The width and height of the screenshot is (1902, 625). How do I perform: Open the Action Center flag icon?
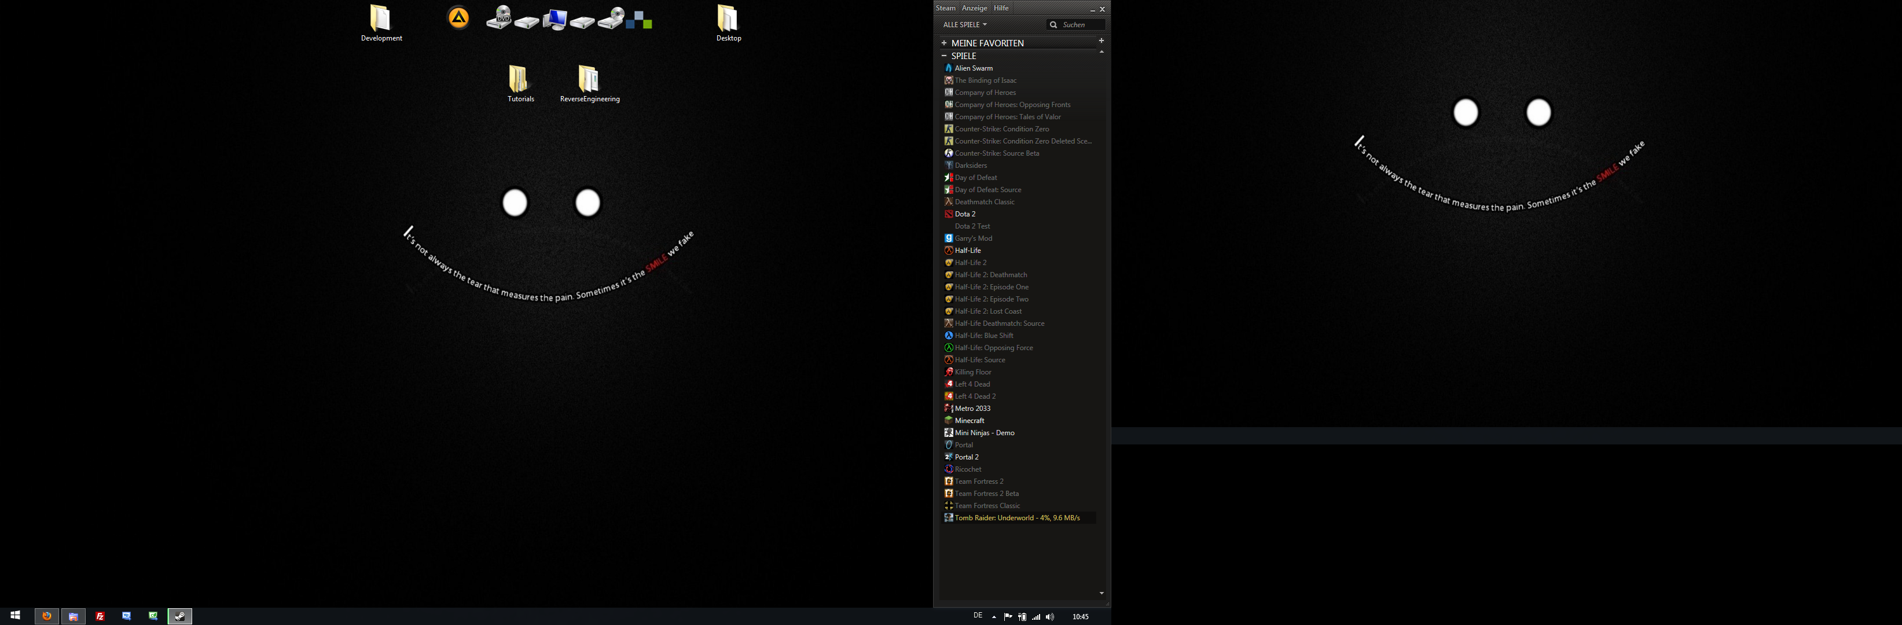pyautogui.click(x=1008, y=617)
